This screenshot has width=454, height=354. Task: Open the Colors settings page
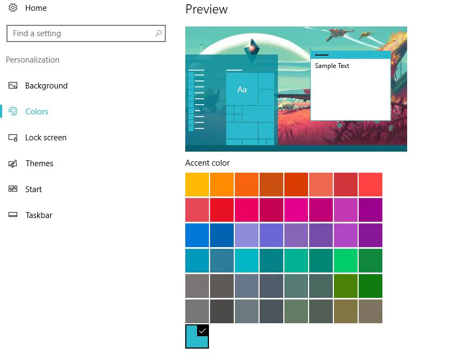coord(37,111)
